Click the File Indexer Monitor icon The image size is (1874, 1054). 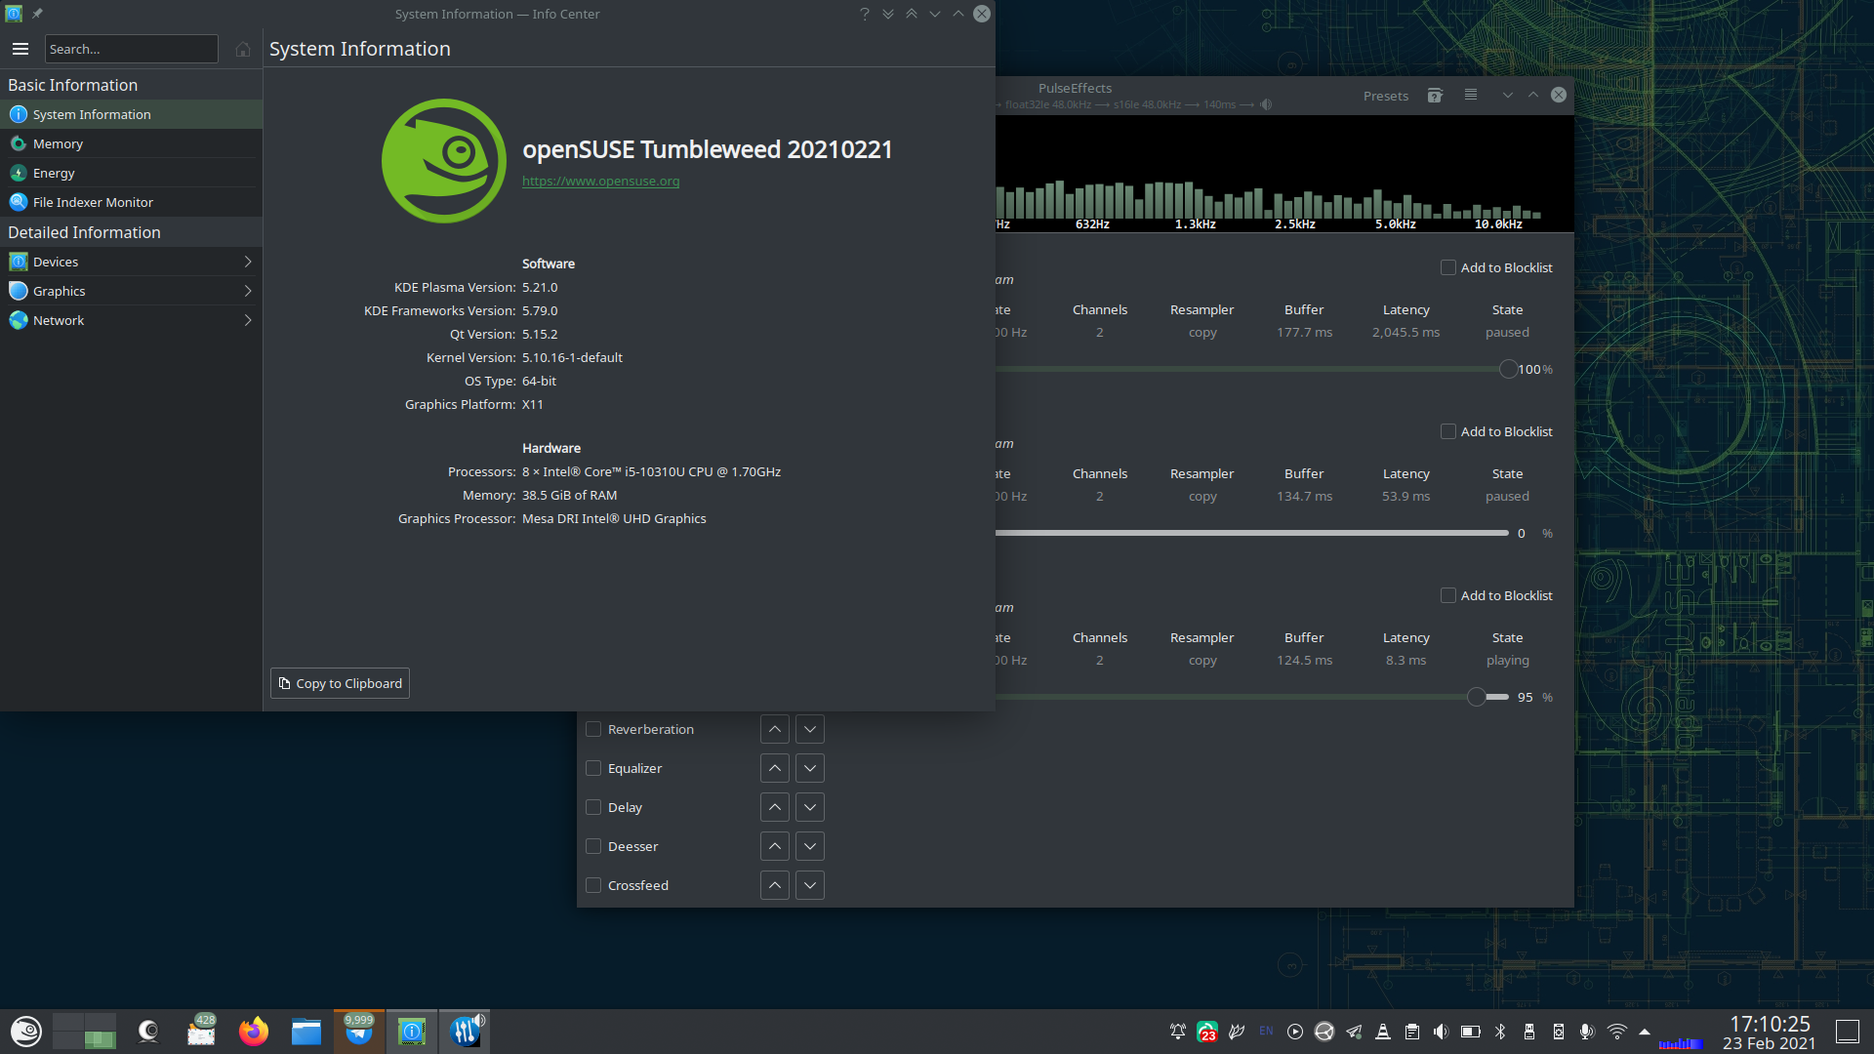pos(19,202)
